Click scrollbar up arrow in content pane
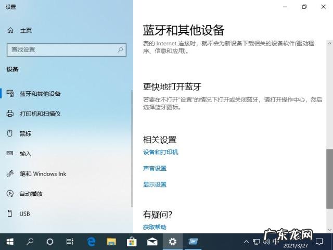The width and height of the screenshot is (333, 250). tap(329, 43)
